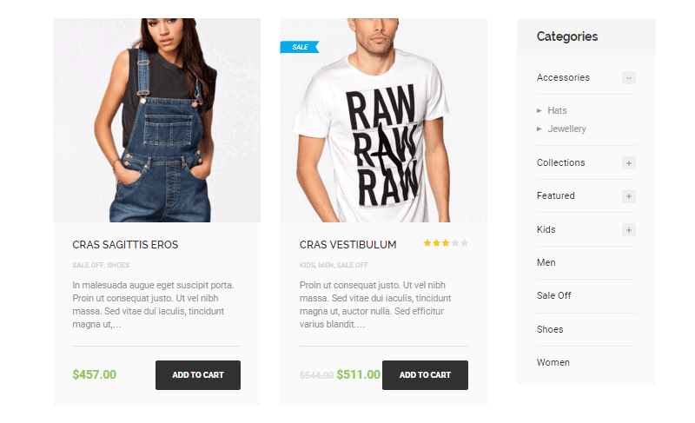Select the Men category

tap(546, 262)
